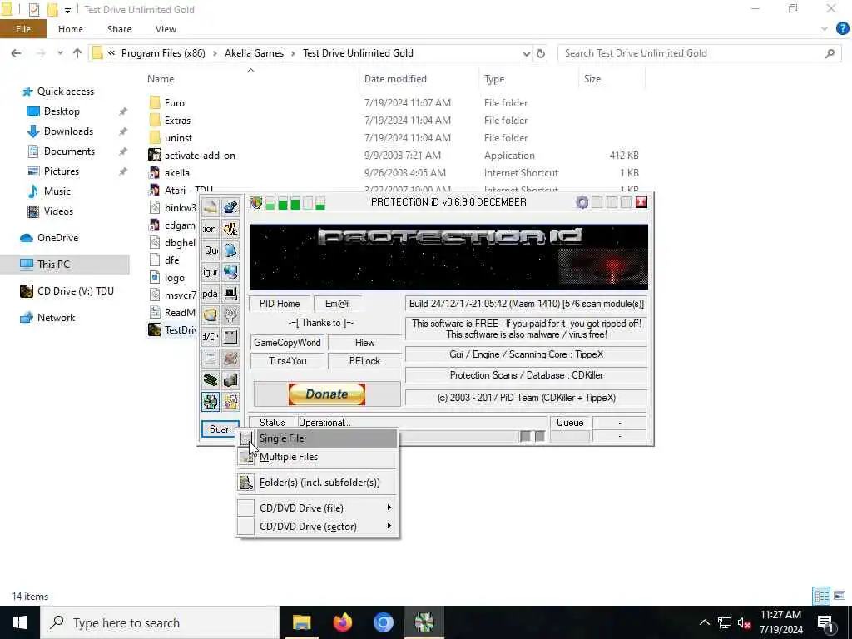
Task: Click the computer monitor icon in Protection ID sidebar
Action: pos(230,294)
